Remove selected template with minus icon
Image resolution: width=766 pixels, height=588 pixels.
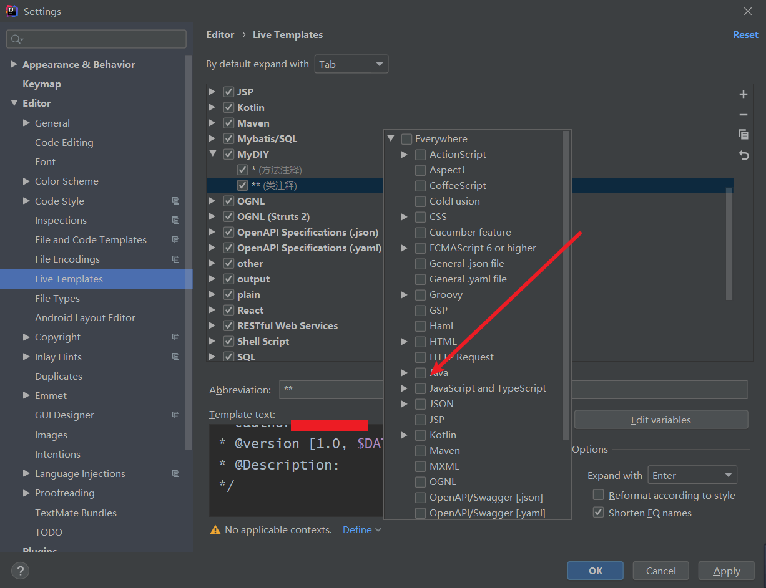(743, 114)
